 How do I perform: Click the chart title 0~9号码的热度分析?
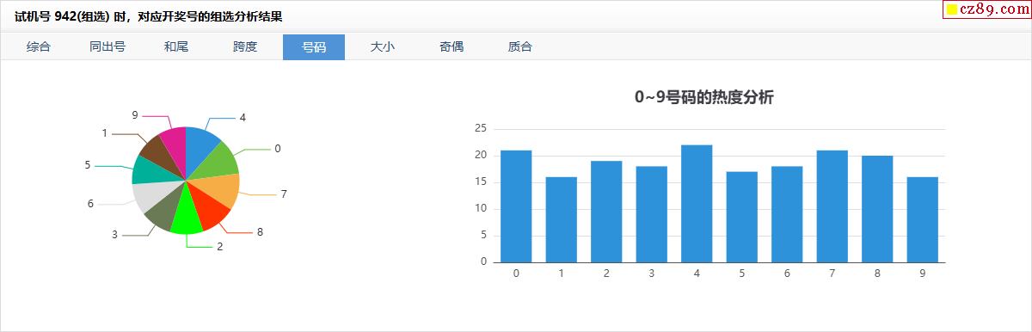(x=704, y=97)
